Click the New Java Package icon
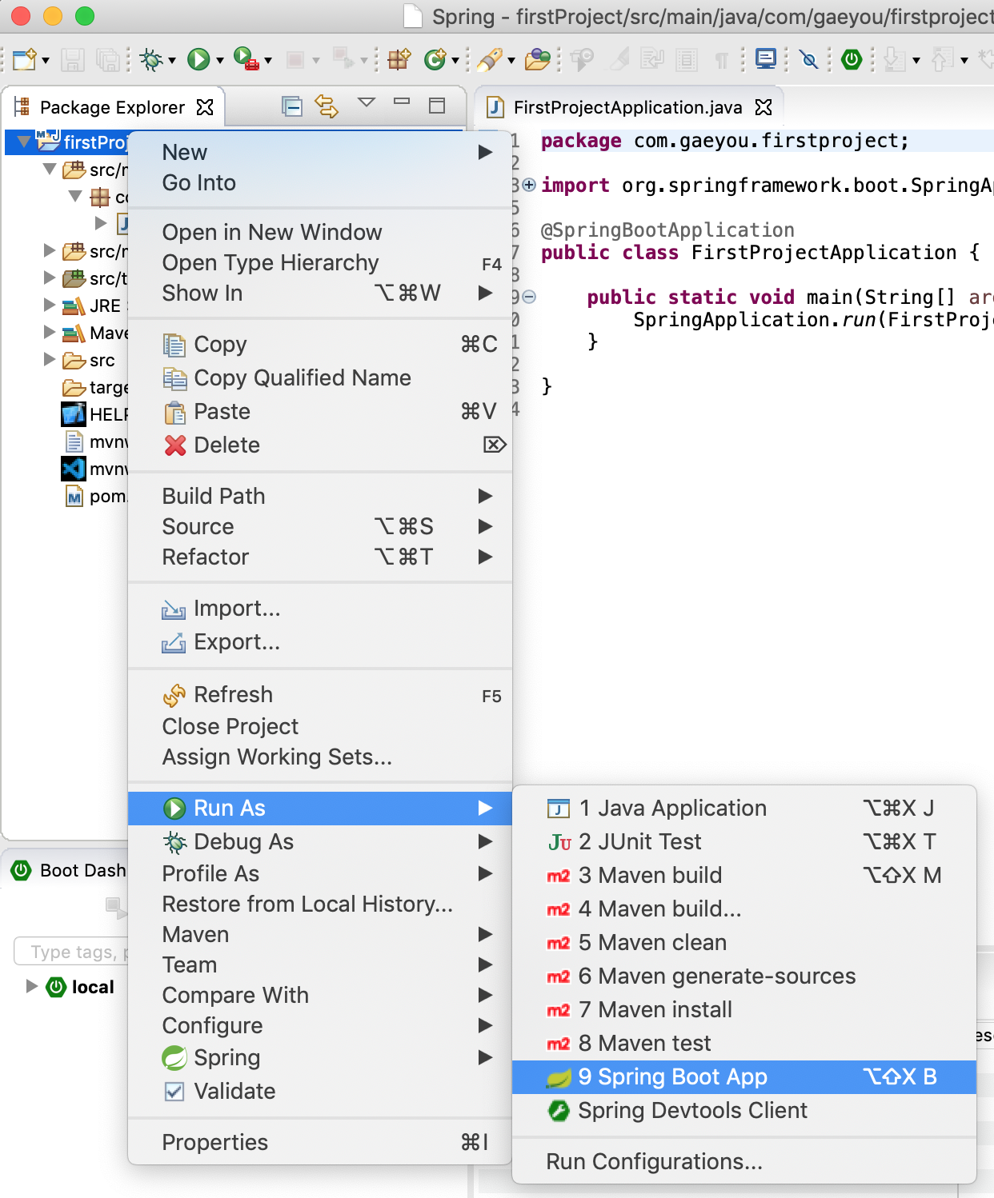This screenshot has width=994, height=1198. (x=399, y=59)
